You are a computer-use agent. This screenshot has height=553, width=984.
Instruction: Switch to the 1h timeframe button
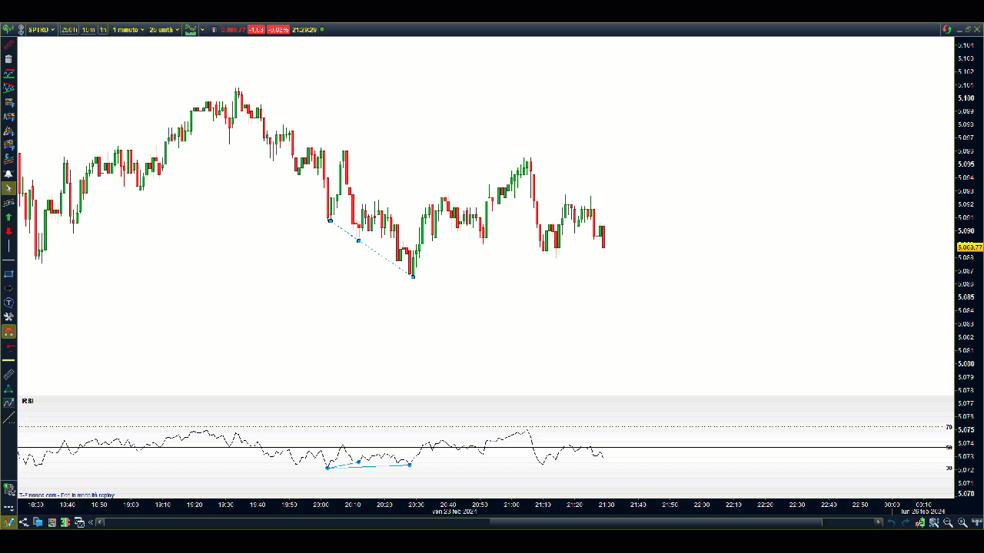pyautogui.click(x=103, y=30)
